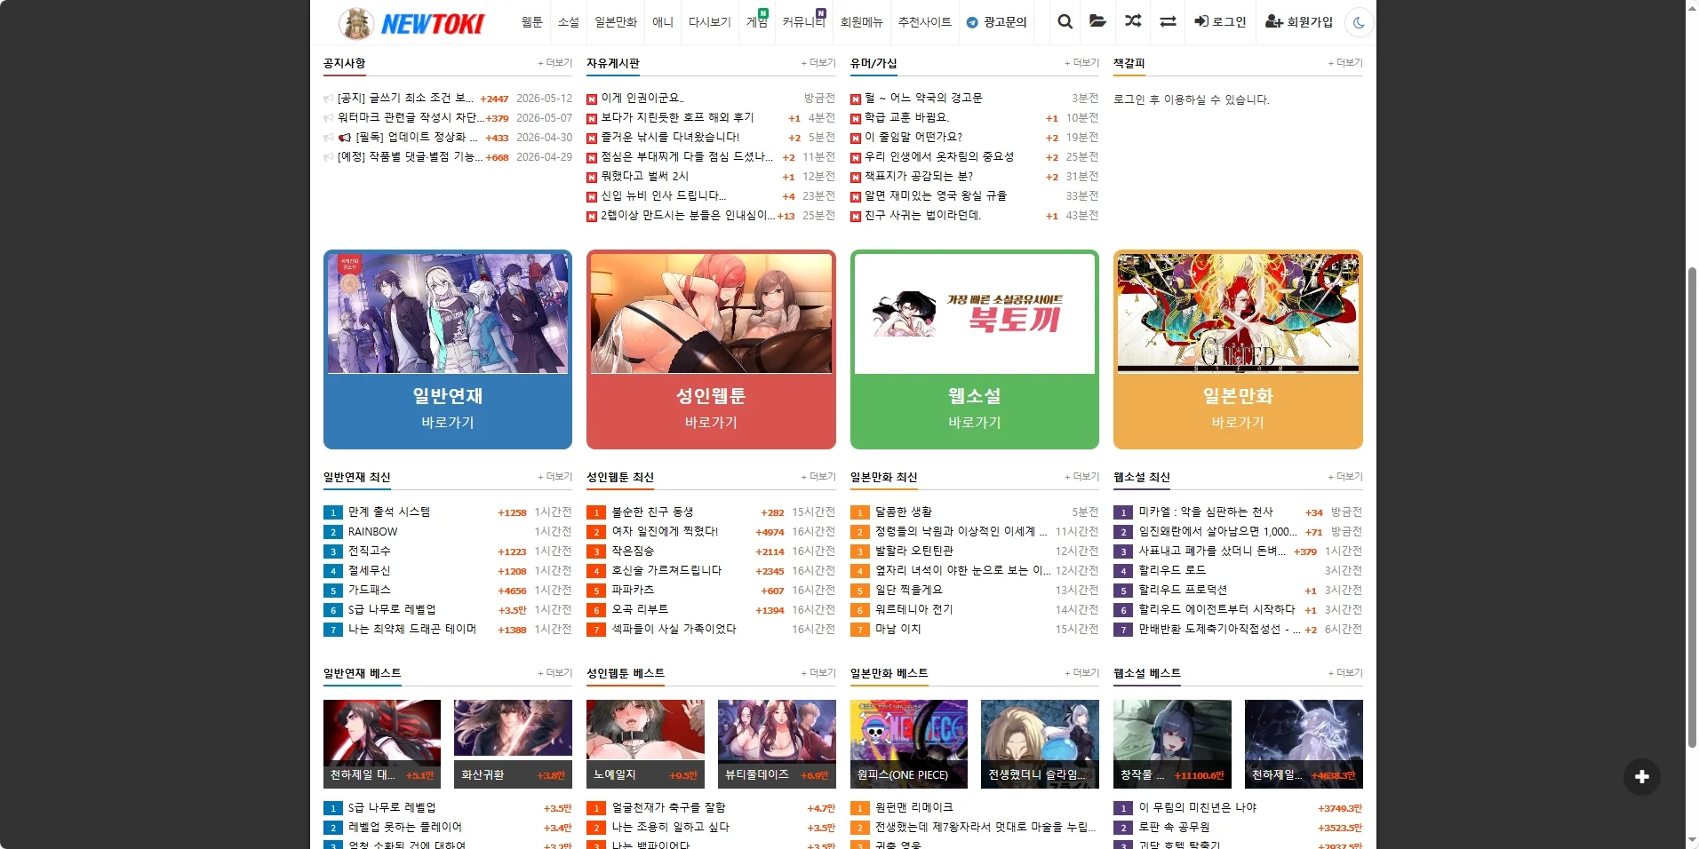Open 할리우드 프로덕션 entry

[1183, 590]
